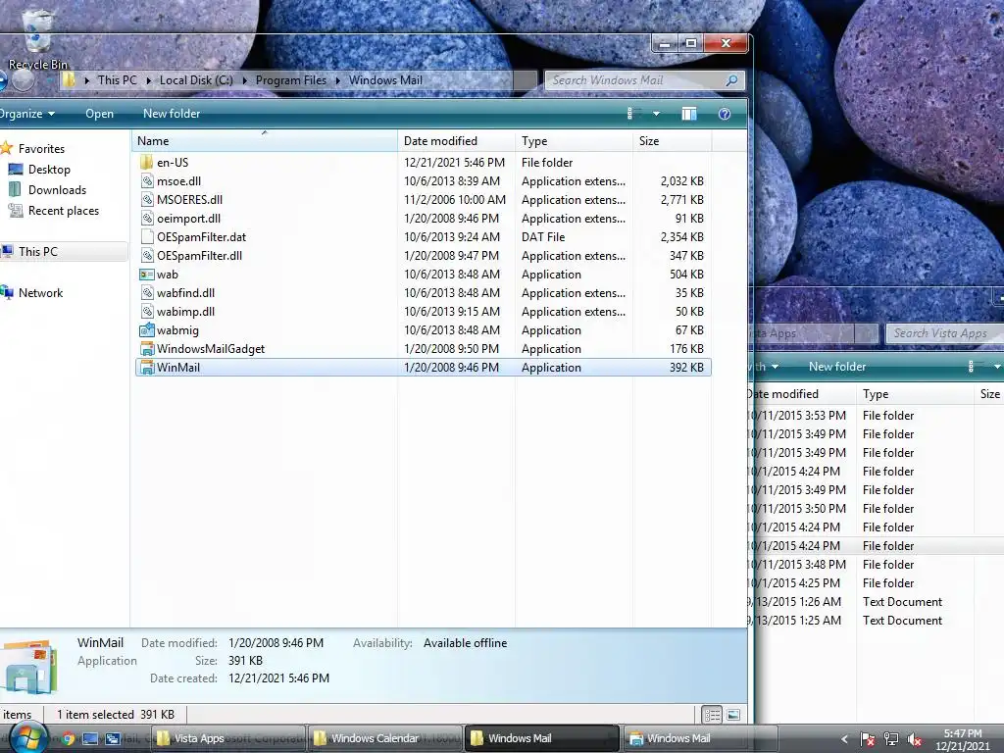Select the OESpamFilter.dat file icon

pyautogui.click(x=147, y=236)
